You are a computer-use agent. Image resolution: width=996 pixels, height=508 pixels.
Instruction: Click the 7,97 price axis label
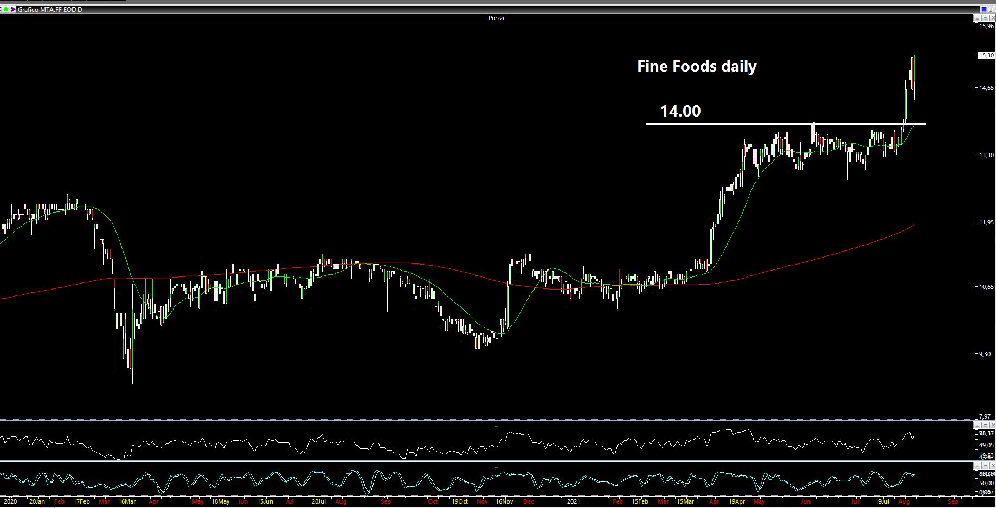985,417
